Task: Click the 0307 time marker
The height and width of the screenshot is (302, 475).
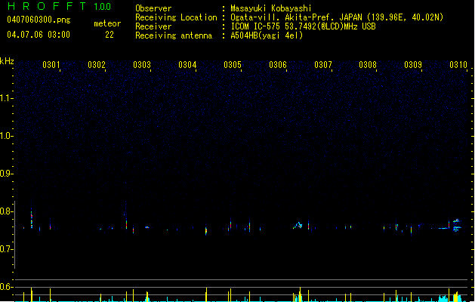Action: tap(323, 65)
